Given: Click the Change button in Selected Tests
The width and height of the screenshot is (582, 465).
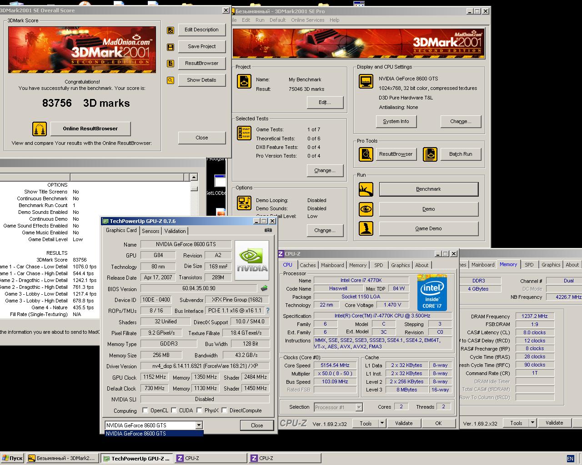Looking at the screenshot, I should pyautogui.click(x=325, y=171).
